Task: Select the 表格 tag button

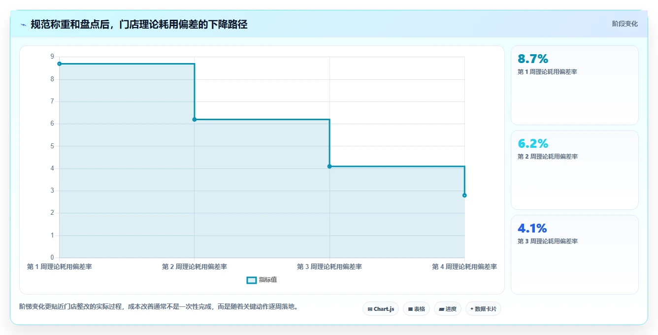Action: click(416, 309)
